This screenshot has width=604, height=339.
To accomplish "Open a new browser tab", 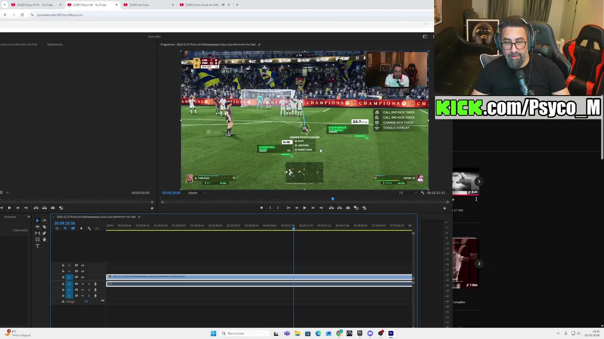I will coord(237,5).
